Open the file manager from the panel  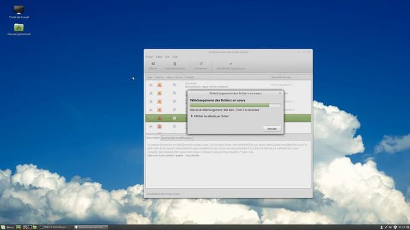pos(35,227)
